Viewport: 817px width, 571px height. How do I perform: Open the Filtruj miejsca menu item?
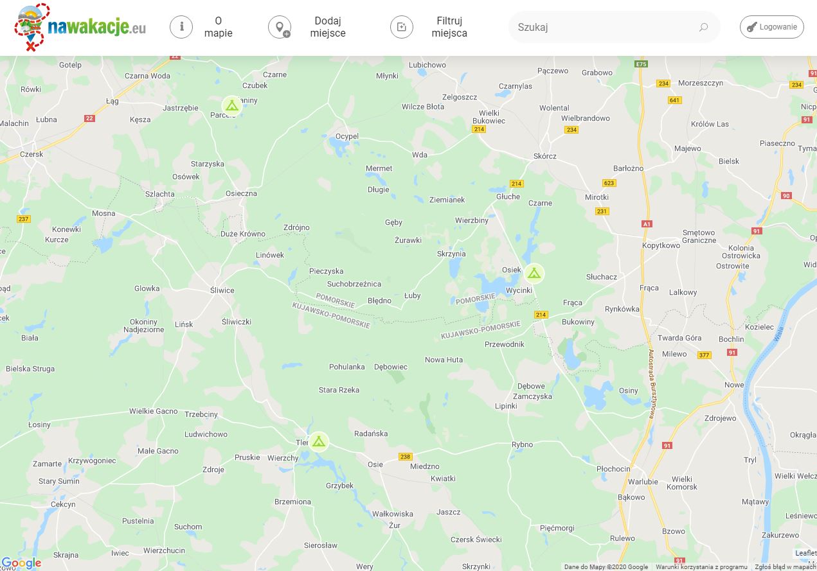pyautogui.click(x=449, y=27)
